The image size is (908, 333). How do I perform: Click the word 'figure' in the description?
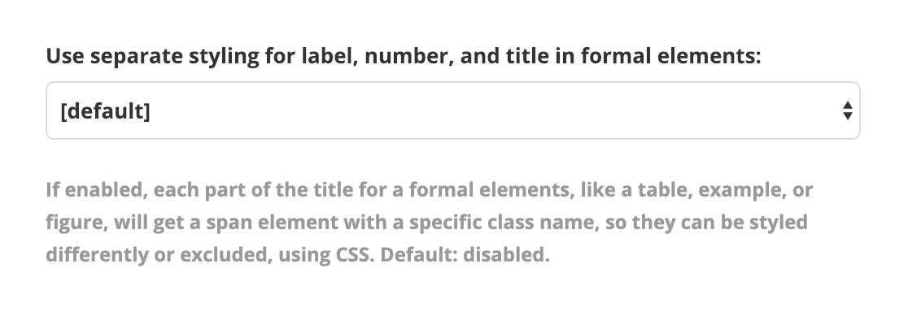(71, 223)
